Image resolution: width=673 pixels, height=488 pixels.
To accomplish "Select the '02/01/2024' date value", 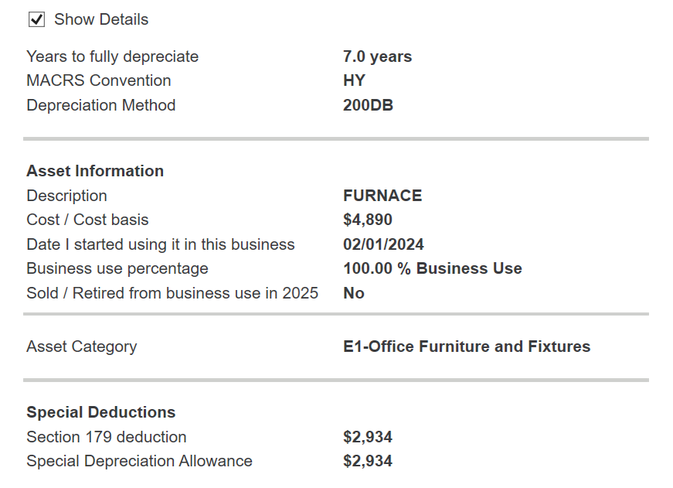I will click(x=383, y=244).
